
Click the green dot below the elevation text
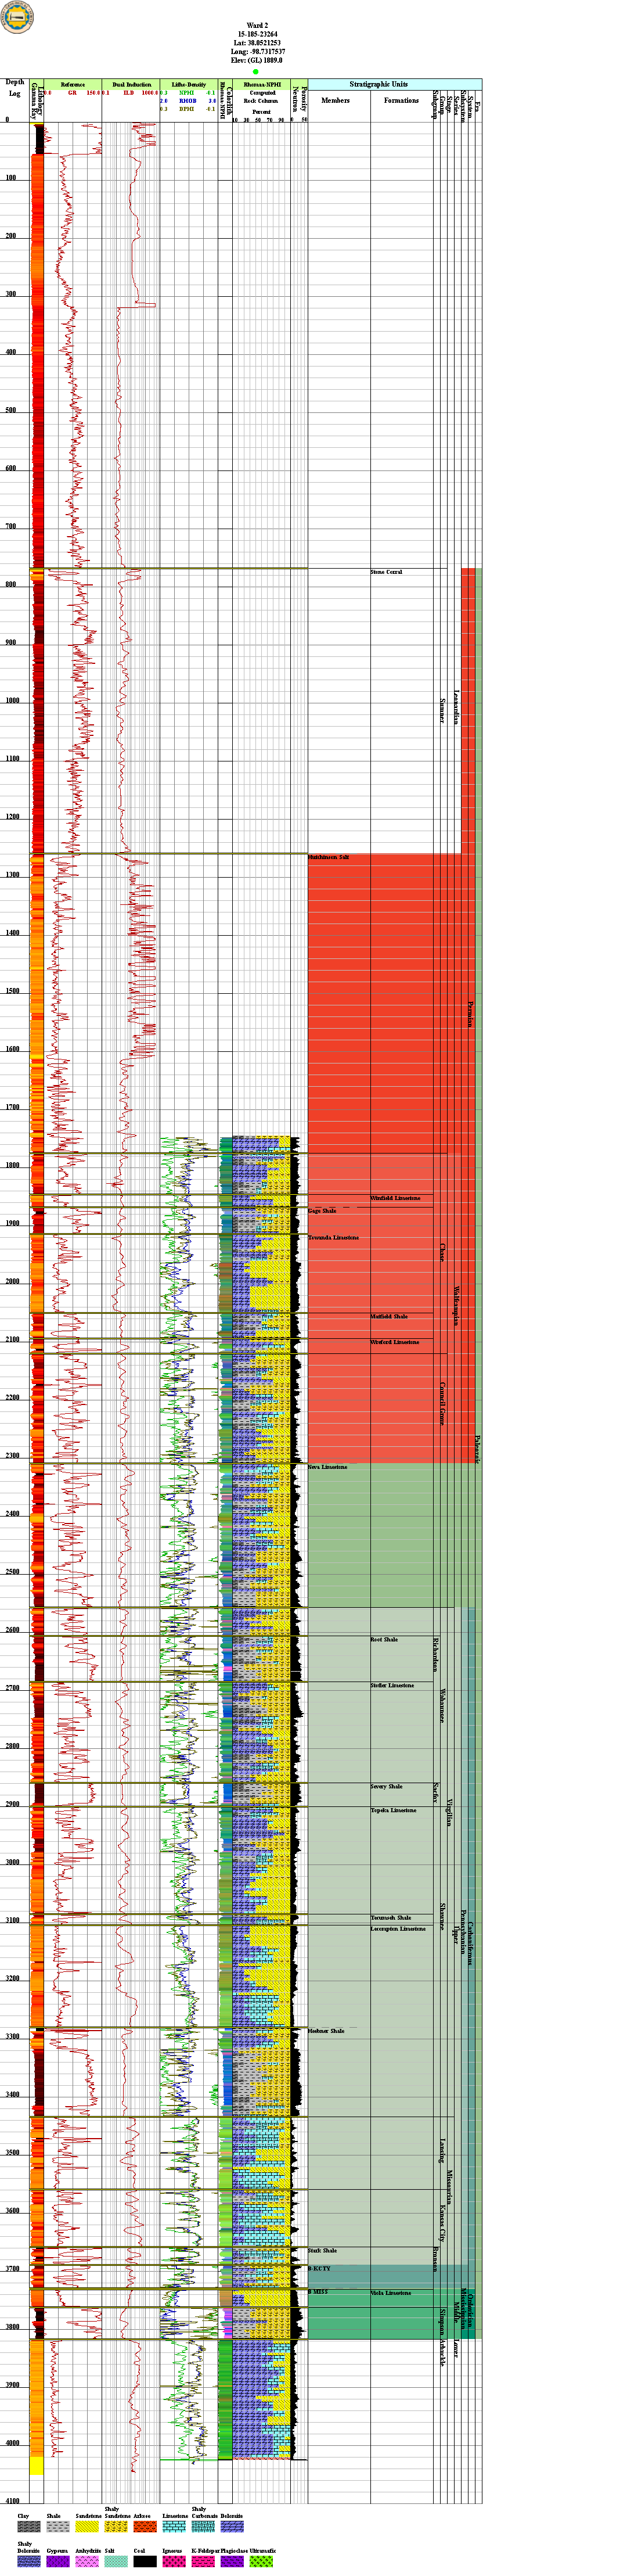256,72
